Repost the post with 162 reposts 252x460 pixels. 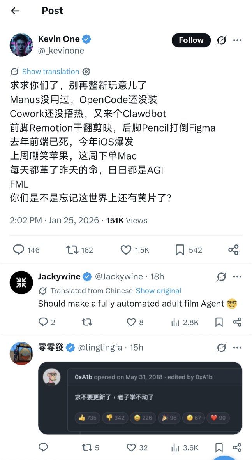point(72,250)
